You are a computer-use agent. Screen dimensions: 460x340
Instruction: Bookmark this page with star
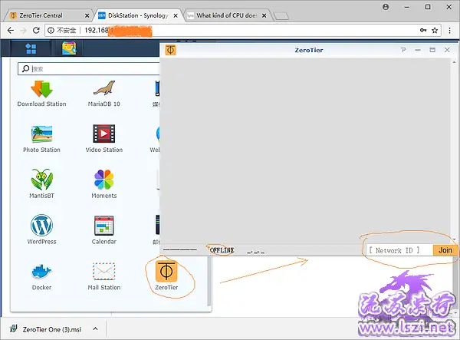435,30
